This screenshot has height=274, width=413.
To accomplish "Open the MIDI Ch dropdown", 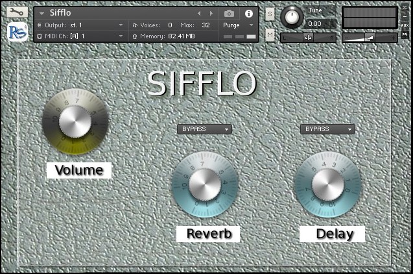I will click(80, 36).
